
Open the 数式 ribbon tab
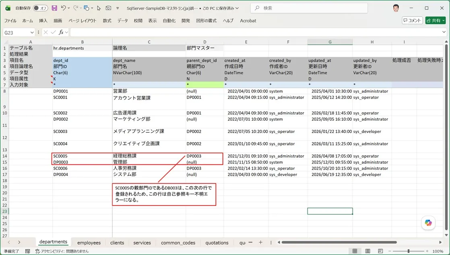[x=107, y=21]
